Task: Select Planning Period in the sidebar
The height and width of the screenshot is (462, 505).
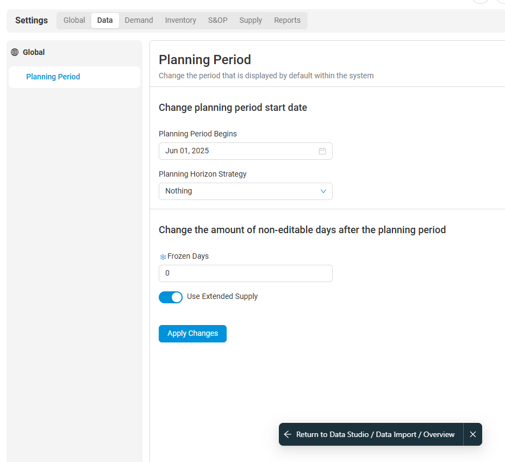Action: (x=53, y=77)
